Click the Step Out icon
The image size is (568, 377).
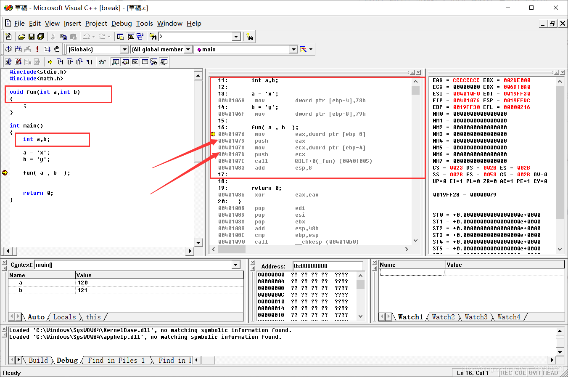coord(79,62)
